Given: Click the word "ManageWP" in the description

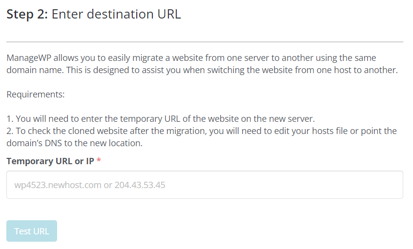Looking at the screenshot, I should coord(27,58).
